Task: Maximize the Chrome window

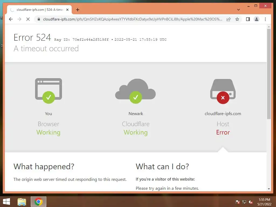Action: click(256, 6)
